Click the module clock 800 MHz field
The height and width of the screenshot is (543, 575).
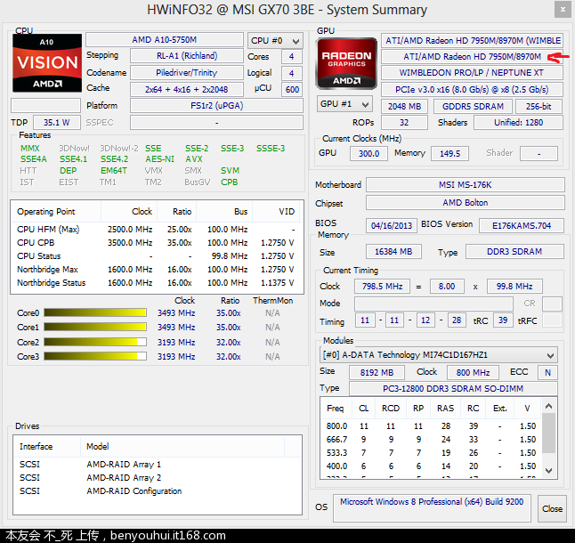click(473, 372)
